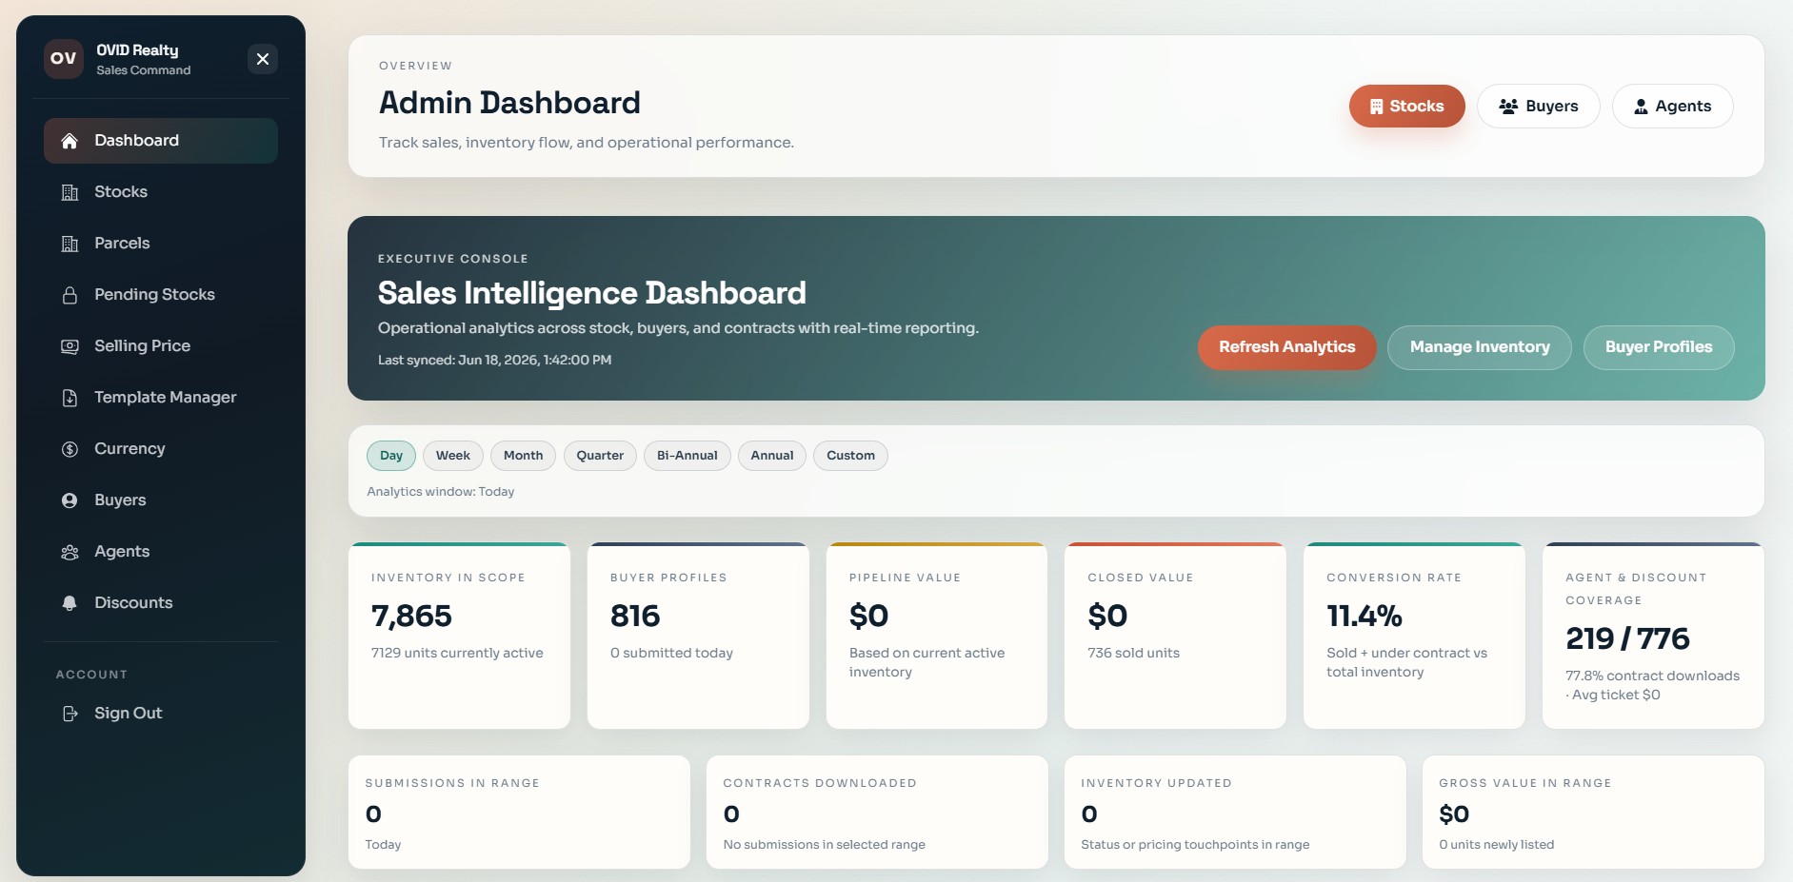Click the 'Analytics window: Today' label
Viewport: 1793px width, 882px height.
click(441, 492)
